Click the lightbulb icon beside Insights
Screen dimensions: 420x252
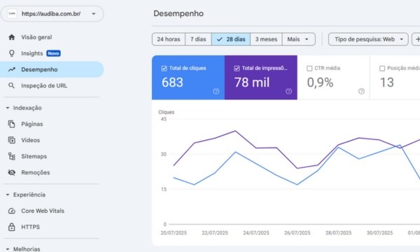tap(11, 53)
